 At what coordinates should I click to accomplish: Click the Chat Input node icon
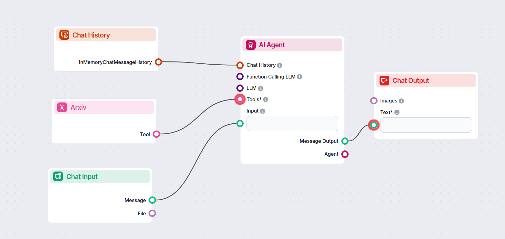click(x=57, y=177)
